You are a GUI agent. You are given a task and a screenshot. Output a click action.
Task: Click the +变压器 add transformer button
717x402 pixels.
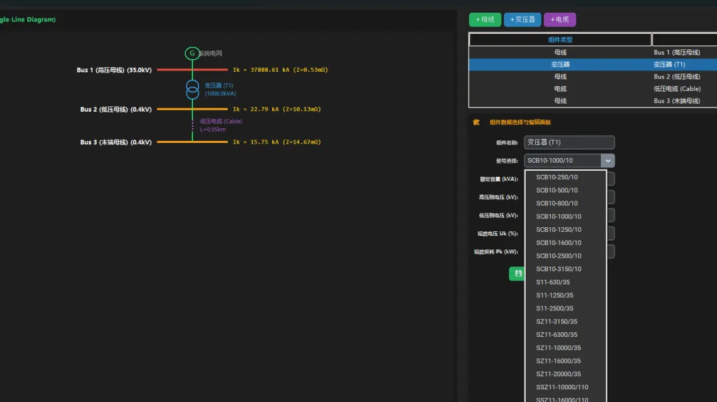(x=522, y=20)
